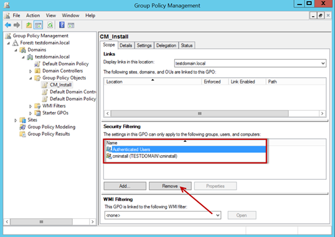The height and width of the screenshot is (237, 335).
Task: Open the Window menu
Action: [70, 16]
